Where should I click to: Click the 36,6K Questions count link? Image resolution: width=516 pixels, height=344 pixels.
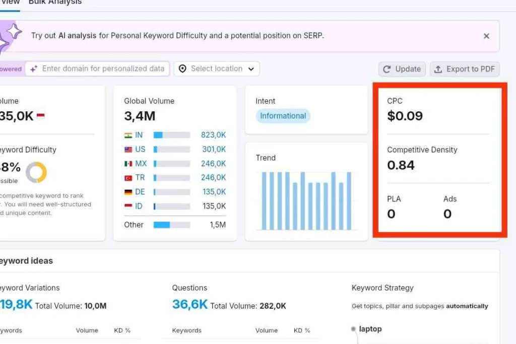click(190, 305)
